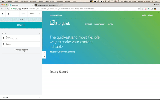Open the Fenster menu
The height and width of the screenshot is (100, 160).
pos(68,1)
